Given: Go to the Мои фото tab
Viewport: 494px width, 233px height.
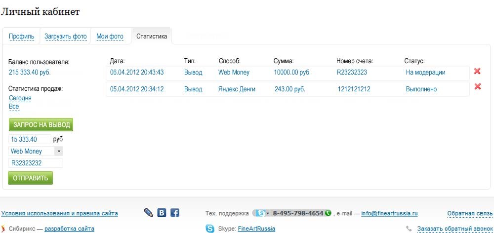Looking at the screenshot, I should (x=110, y=36).
